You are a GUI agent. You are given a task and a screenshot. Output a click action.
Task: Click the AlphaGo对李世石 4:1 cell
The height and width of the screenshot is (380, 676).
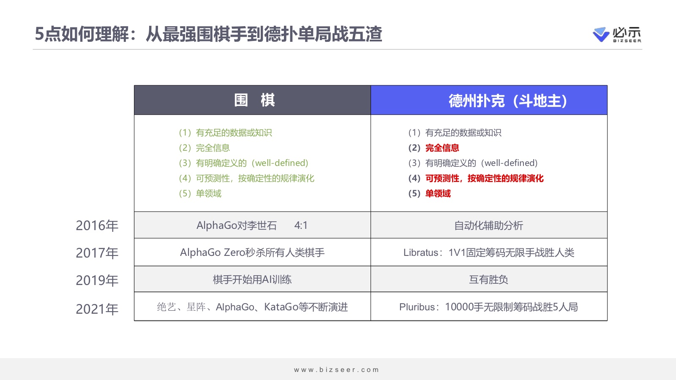[252, 225]
